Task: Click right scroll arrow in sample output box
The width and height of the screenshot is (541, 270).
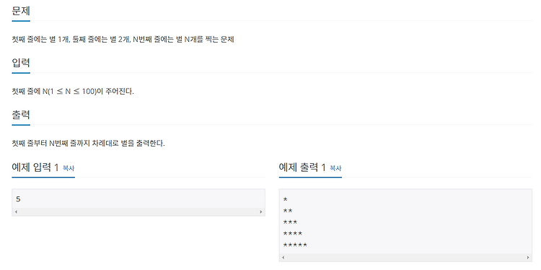Action: pos(528,257)
